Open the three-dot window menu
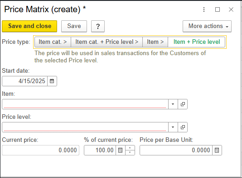The image size is (242, 178). [x=204, y=9]
